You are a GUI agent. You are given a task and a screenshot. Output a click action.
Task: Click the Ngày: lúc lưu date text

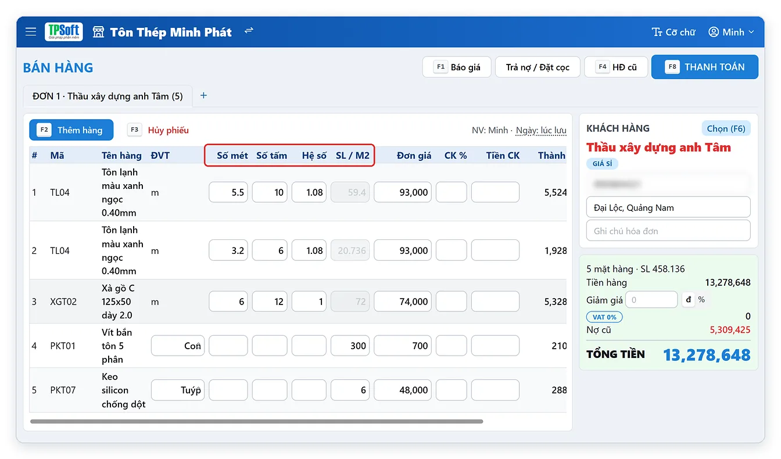541,130
